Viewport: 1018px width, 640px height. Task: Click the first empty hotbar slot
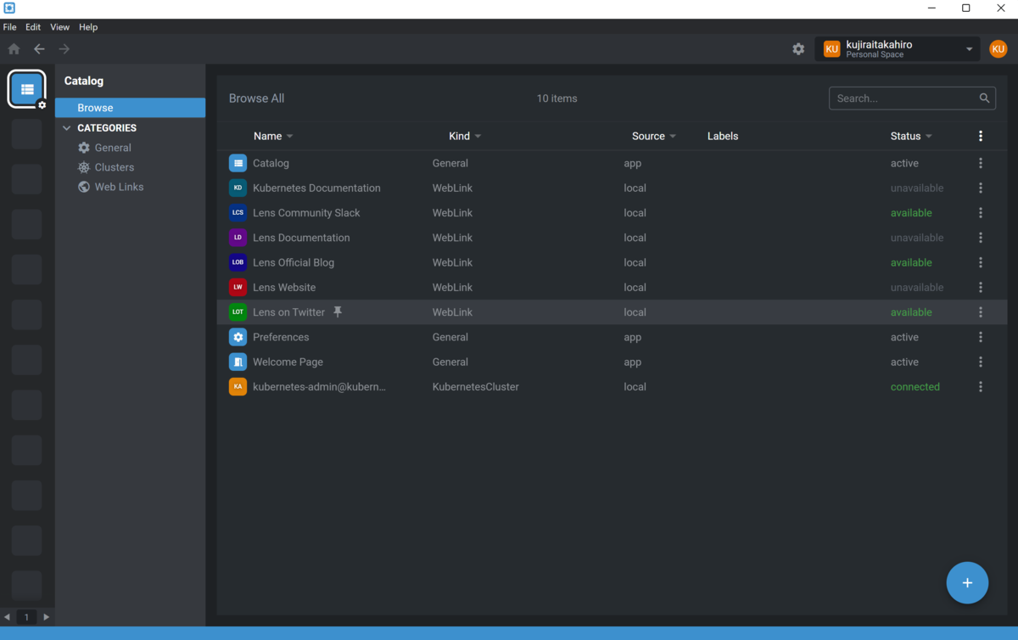(x=27, y=134)
